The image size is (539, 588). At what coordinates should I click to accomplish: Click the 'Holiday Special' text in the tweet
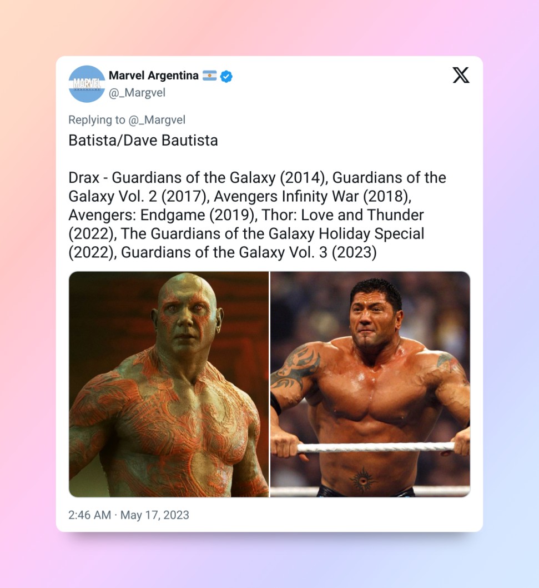(x=371, y=233)
